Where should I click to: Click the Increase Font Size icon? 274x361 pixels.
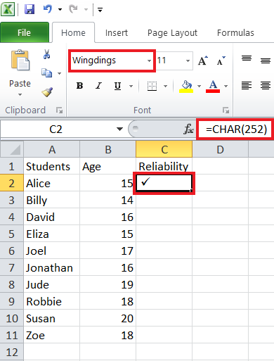(203, 61)
